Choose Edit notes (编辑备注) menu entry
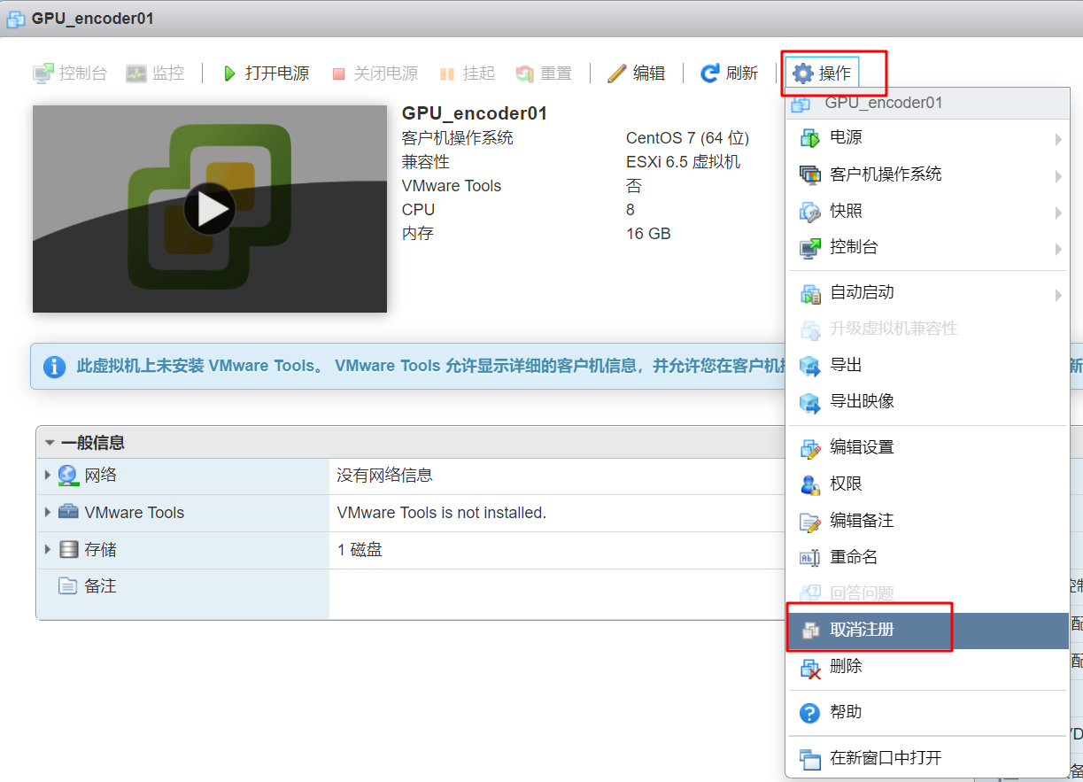The image size is (1083, 782). pos(928,521)
